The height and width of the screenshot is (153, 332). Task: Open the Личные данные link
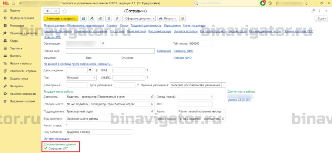pos(54,25)
